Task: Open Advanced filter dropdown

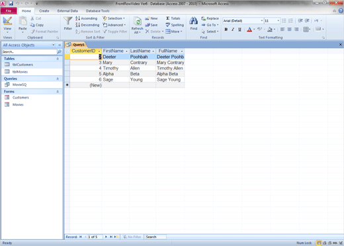Action: pos(114,25)
